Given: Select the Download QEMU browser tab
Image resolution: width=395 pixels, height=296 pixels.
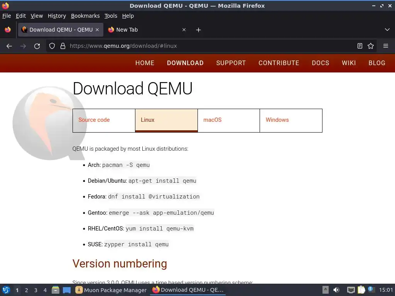Looking at the screenshot, I should coord(61,30).
